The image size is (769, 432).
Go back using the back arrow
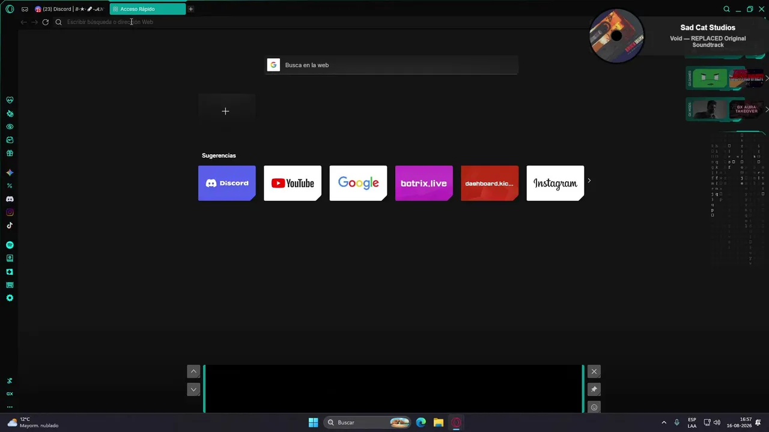coord(23,22)
